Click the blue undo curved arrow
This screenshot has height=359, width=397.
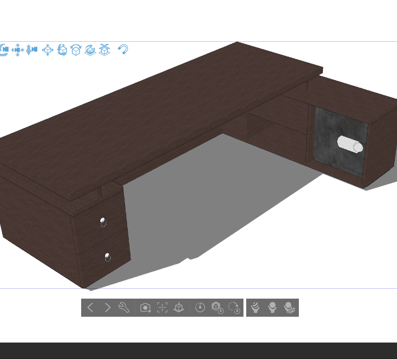[x=123, y=50]
